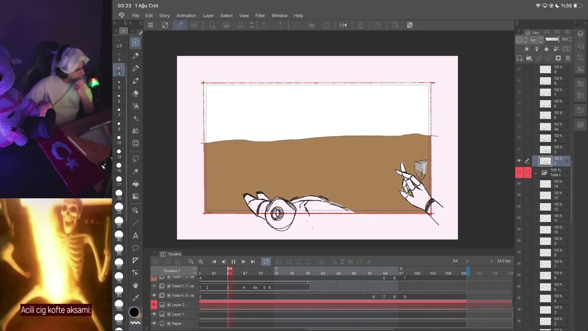Go to first frame in timeline
The image size is (588, 331).
click(214, 262)
